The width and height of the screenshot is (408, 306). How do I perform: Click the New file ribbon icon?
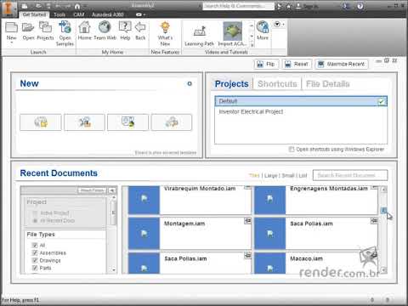pyautogui.click(x=11, y=28)
